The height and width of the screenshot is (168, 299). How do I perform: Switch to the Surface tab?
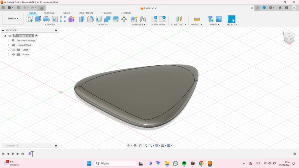click(49, 13)
